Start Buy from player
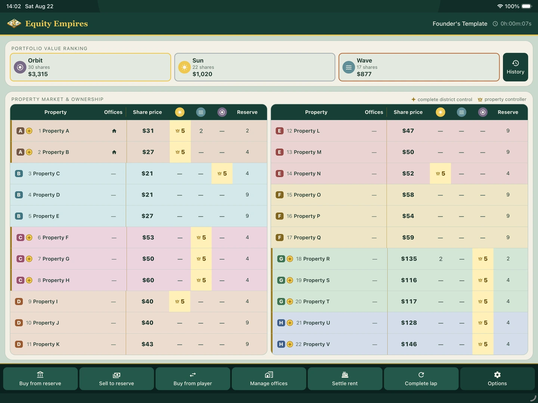 [193, 379]
